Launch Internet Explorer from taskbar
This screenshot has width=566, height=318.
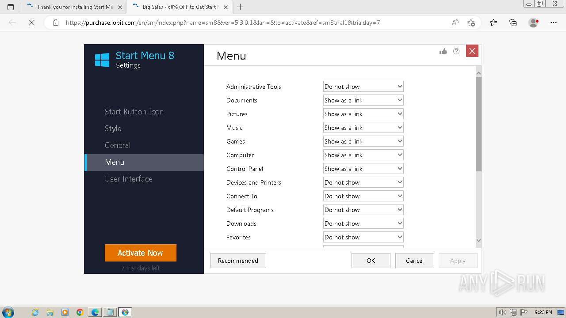(35, 312)
